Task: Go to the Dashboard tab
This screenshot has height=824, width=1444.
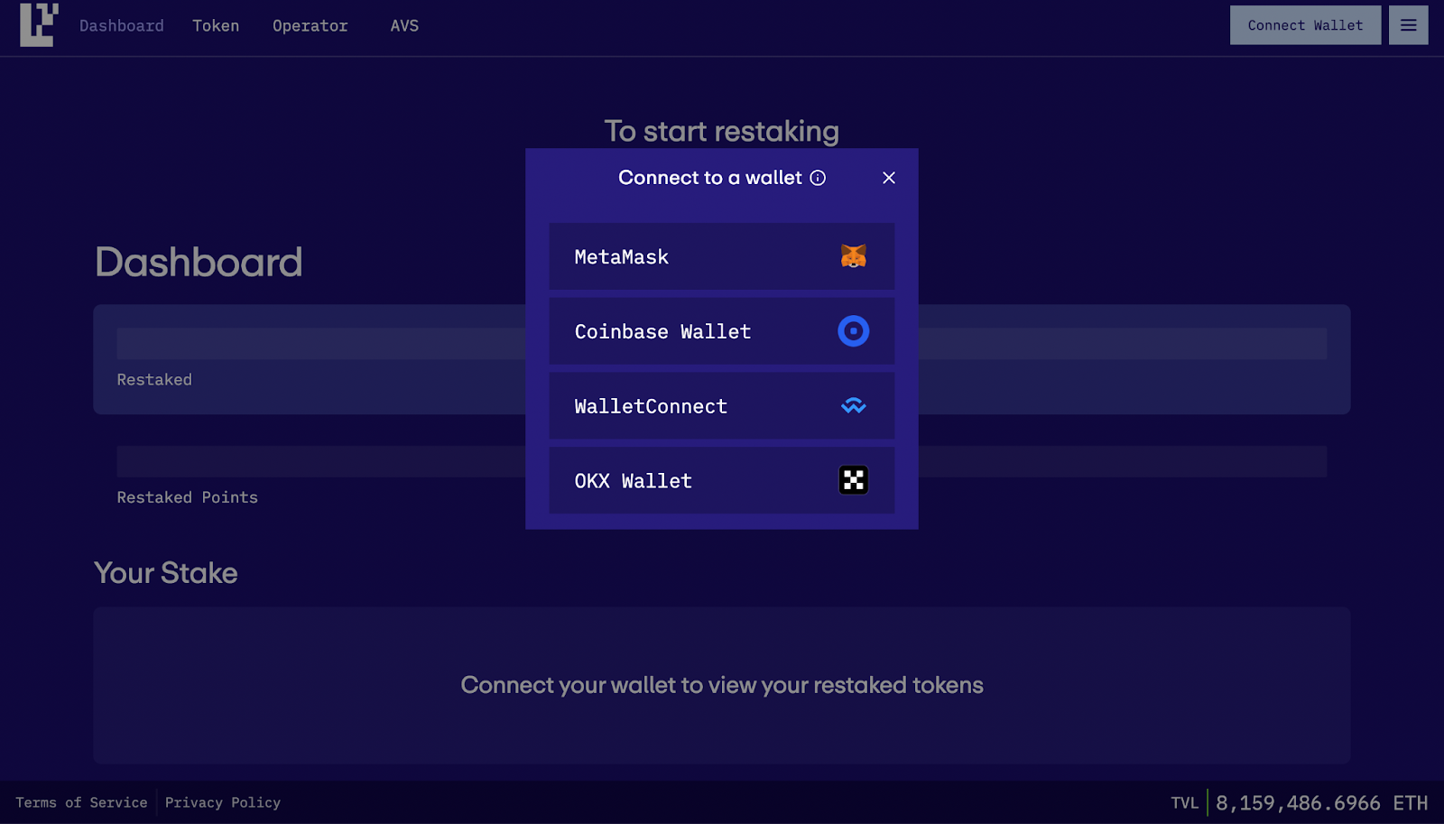Action: point(121,25)
